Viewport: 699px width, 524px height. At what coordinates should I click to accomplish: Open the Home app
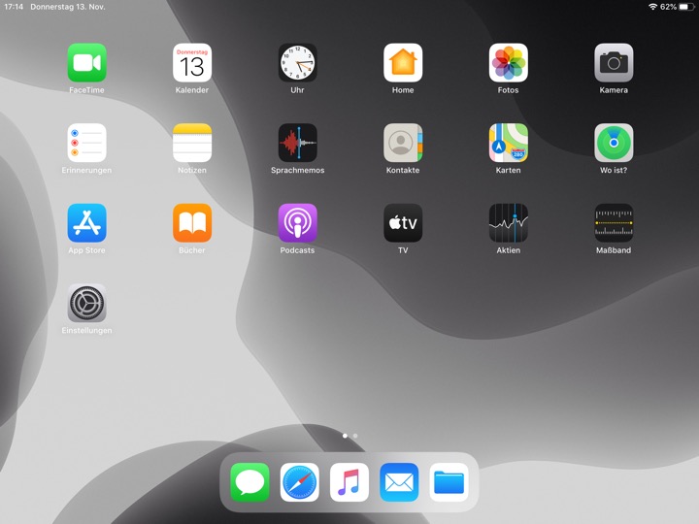coord(403,62)
